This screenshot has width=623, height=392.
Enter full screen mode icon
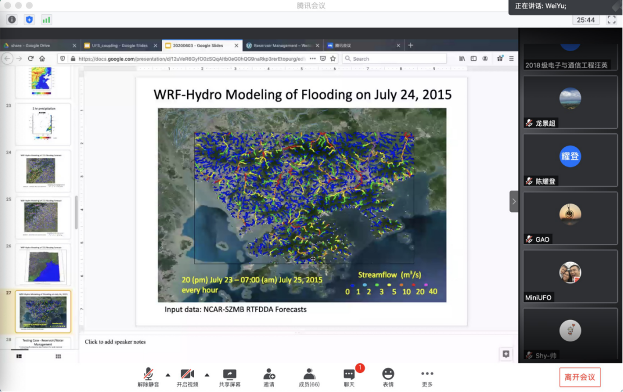(612, 20)
